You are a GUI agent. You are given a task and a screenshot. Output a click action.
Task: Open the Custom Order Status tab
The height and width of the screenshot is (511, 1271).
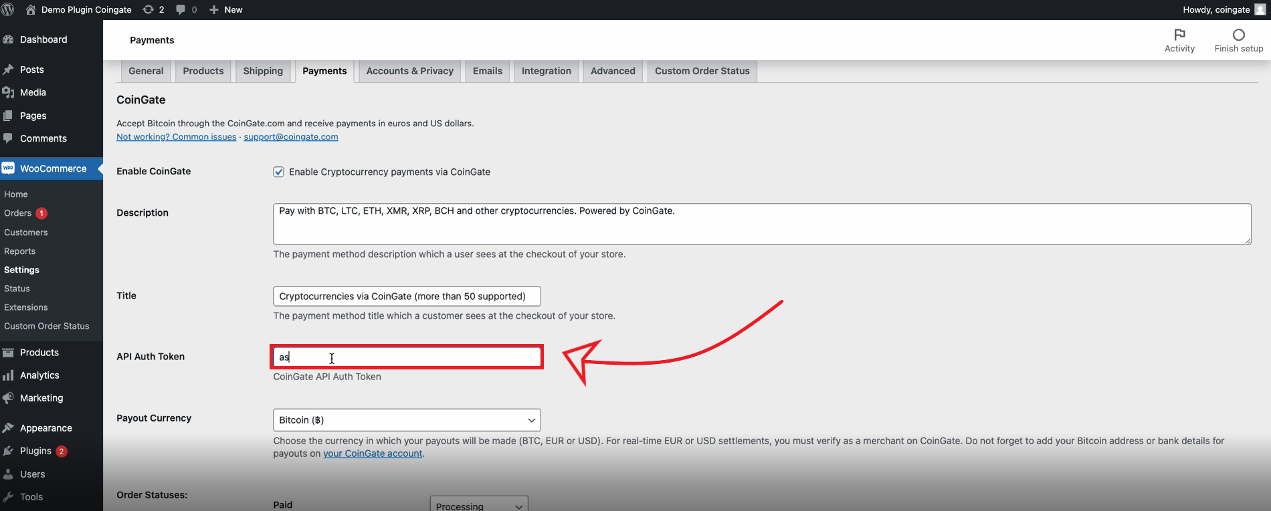click(x=702, y=71)
